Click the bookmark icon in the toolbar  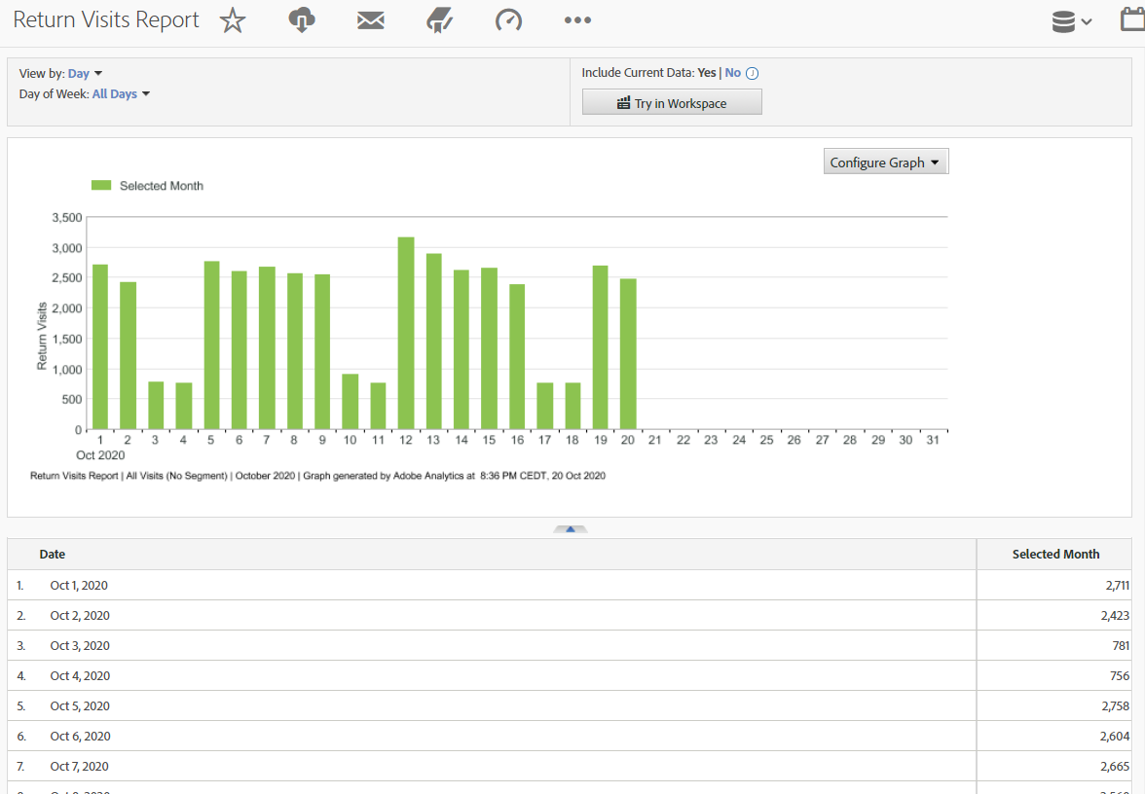pos(440,20)
